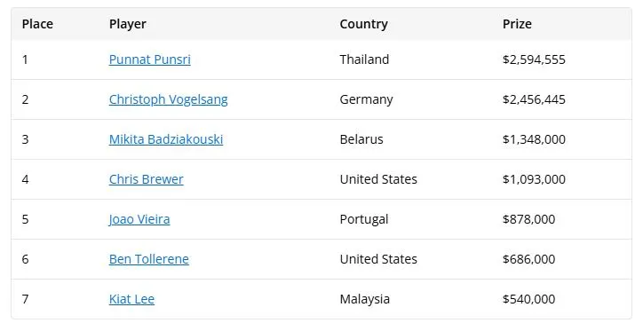The height and width of the screenshot is (331, 643).
Task: Select the Portugal country cell
Action: 364,219
